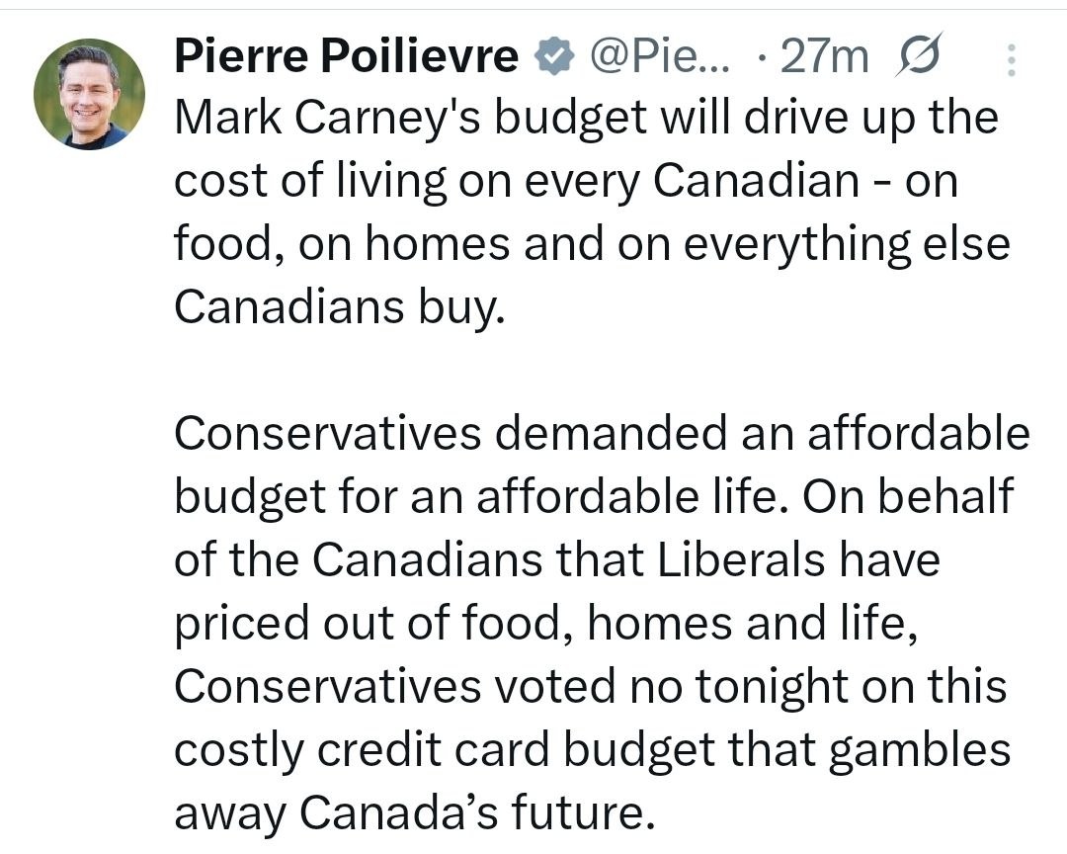This screenshot has height=854, width=1067.
Task: Click the 27m post timestamp
Action: point(825,59)
